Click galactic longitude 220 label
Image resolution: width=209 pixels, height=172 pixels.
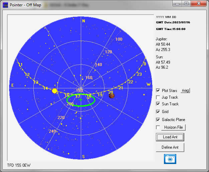tap(61, 118)
